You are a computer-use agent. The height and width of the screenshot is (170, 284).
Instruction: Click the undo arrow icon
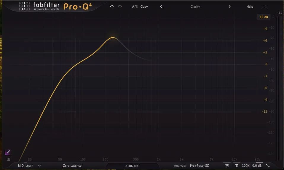[111, 7]
